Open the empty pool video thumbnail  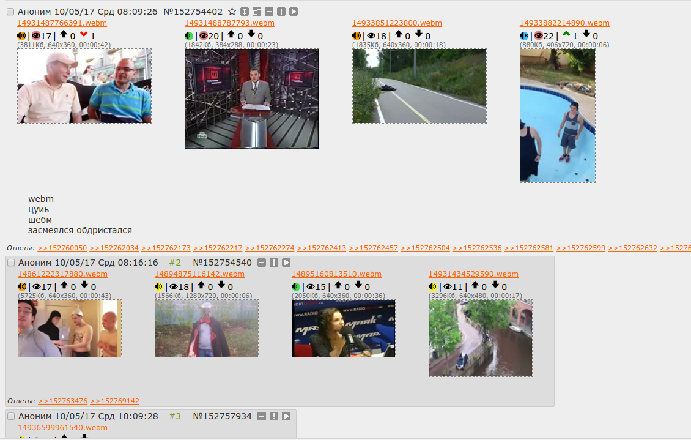[x=558, y=116]
